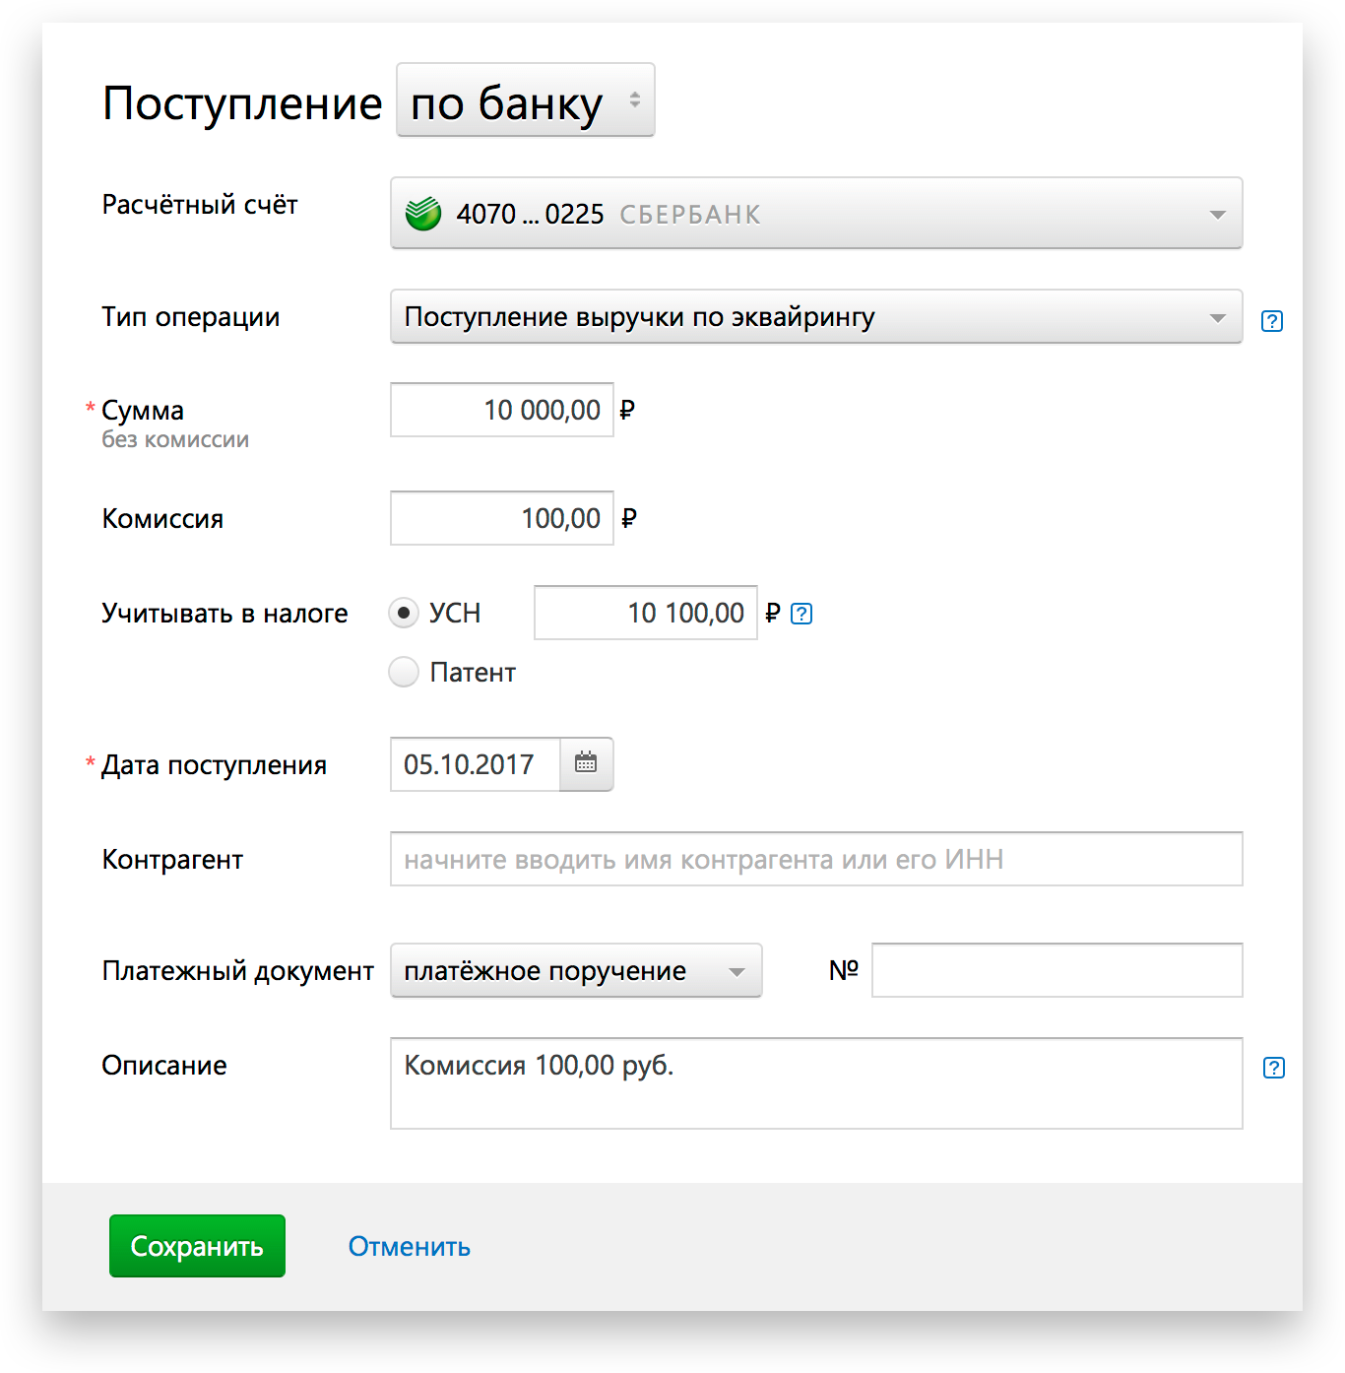This screenshot has width=1345, height=1373.
Task: Focus the Сумма field with 10 000,00
Action: (502, 410)
